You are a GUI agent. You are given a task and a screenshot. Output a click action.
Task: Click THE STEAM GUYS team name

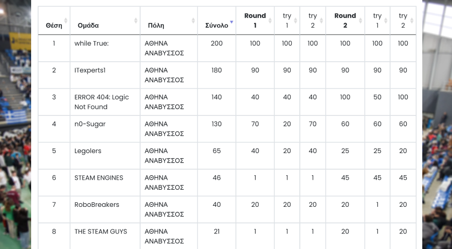pyautogui.click(x=100, y=231)
